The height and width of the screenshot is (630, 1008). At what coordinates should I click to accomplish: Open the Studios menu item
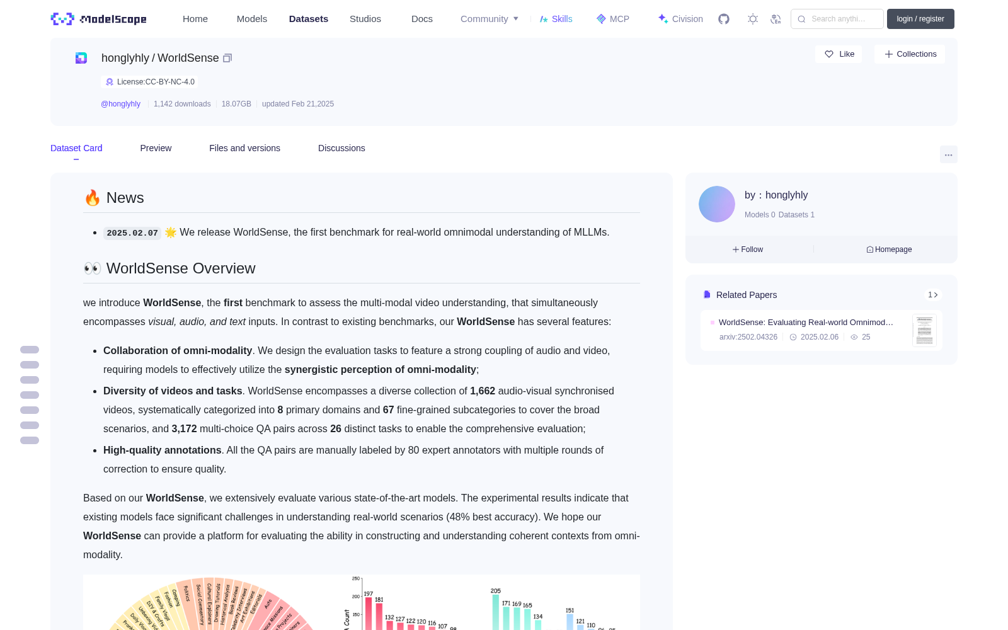pos(365,19)
